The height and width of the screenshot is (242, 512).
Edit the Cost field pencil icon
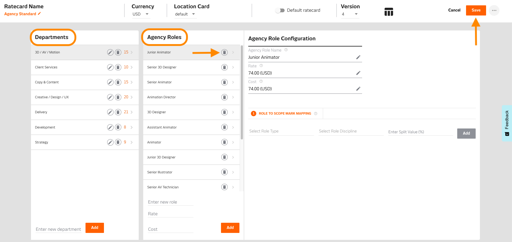click(358, 89)
